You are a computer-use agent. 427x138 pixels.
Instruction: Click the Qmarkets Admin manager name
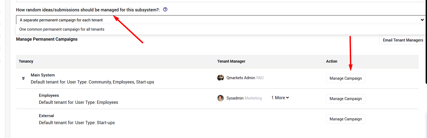pyautogui.click(x=241, y=78)
